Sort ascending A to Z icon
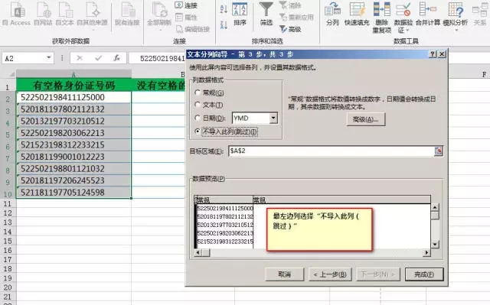This screenshot has width=490, height=305. [x=224, y=9]
